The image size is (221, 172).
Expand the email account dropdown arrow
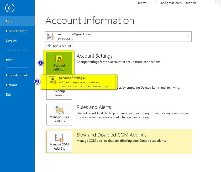(x=189, y=37)
